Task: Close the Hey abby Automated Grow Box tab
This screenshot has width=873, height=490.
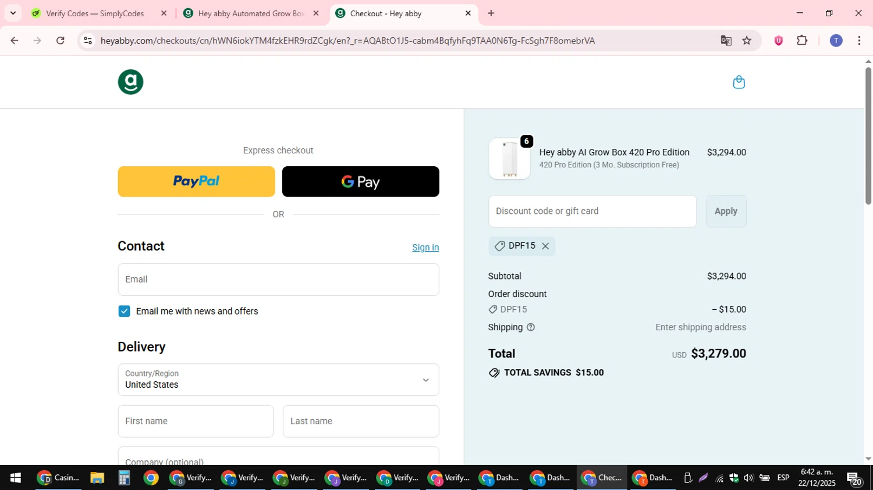Action: [x=316, y=13]
